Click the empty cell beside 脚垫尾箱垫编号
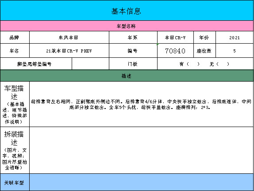 (x=90, y=64)
